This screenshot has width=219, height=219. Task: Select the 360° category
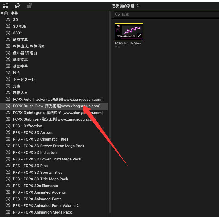click(x=54, y=33)
